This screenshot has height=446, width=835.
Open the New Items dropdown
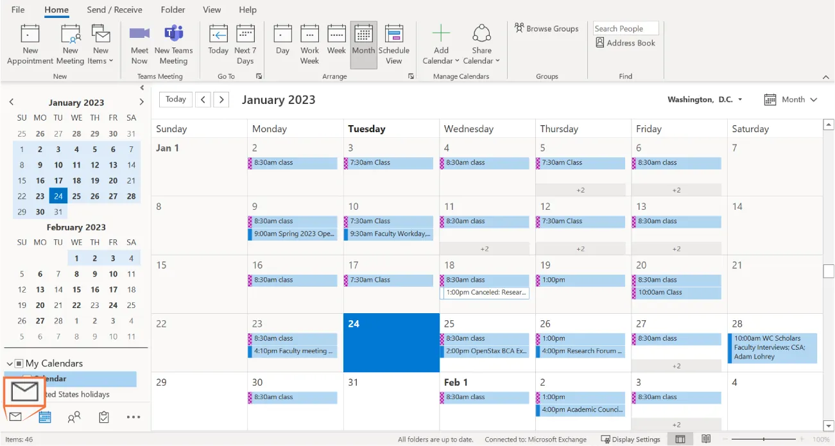[x=101, y=42]
